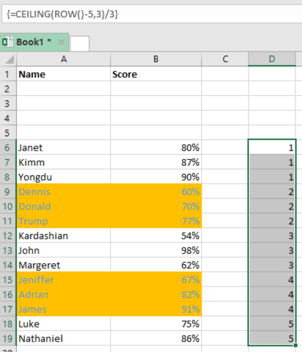Select the cell containing Janet
The image size is (302, 352).
(x=64, y=147)
